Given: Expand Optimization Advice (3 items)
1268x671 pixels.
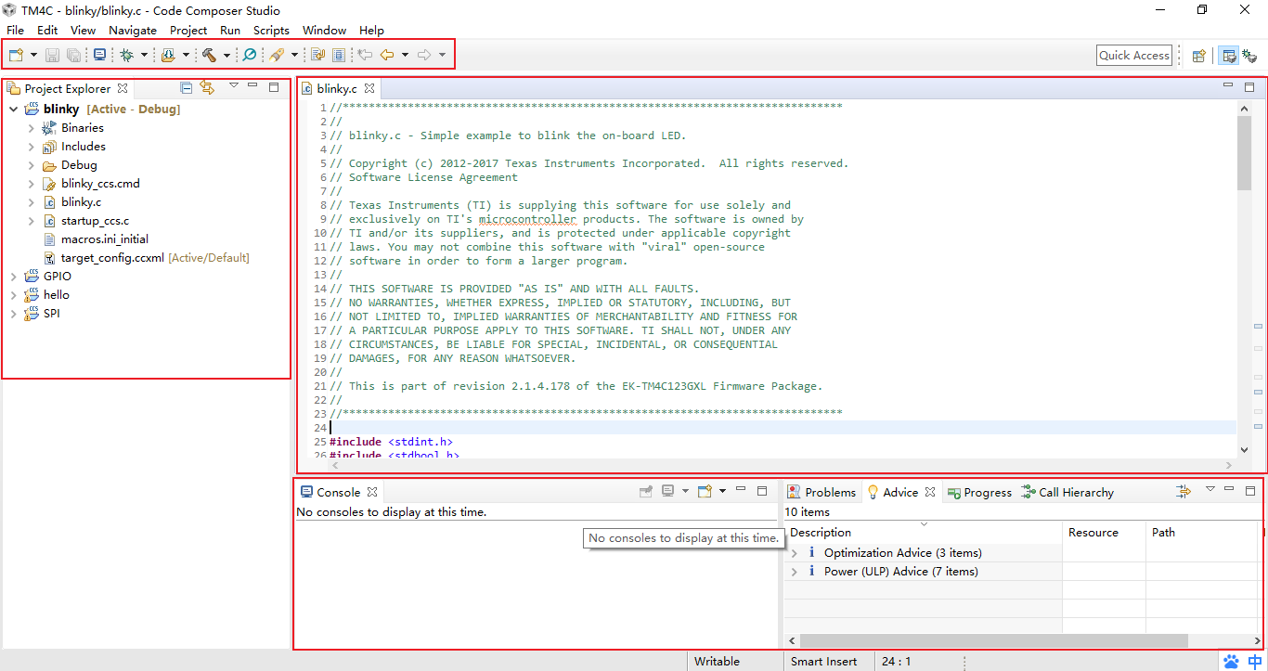Looking at the screenshot, I should (794, 553).
